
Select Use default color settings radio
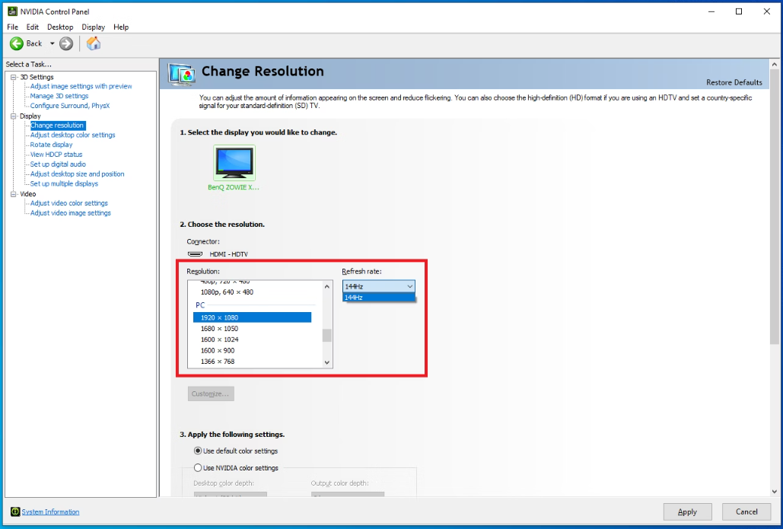point(198,451)
